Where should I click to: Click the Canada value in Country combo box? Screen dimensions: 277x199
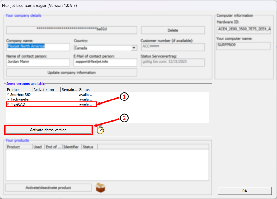click(x=81, y=48)
